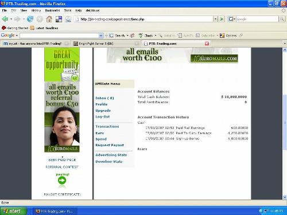Click the BEEN PAID PAGE link
The width and height of the screenshot is (287, 215).
click(x=62, y=160)
